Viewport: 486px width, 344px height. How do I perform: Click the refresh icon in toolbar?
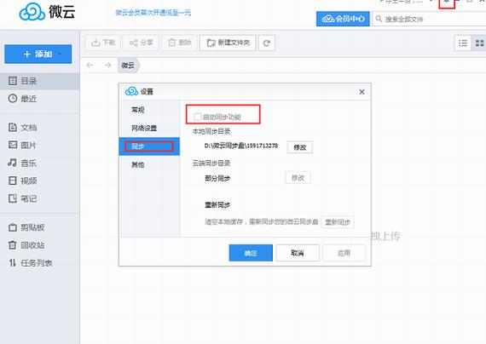click(x=267, y=43)
